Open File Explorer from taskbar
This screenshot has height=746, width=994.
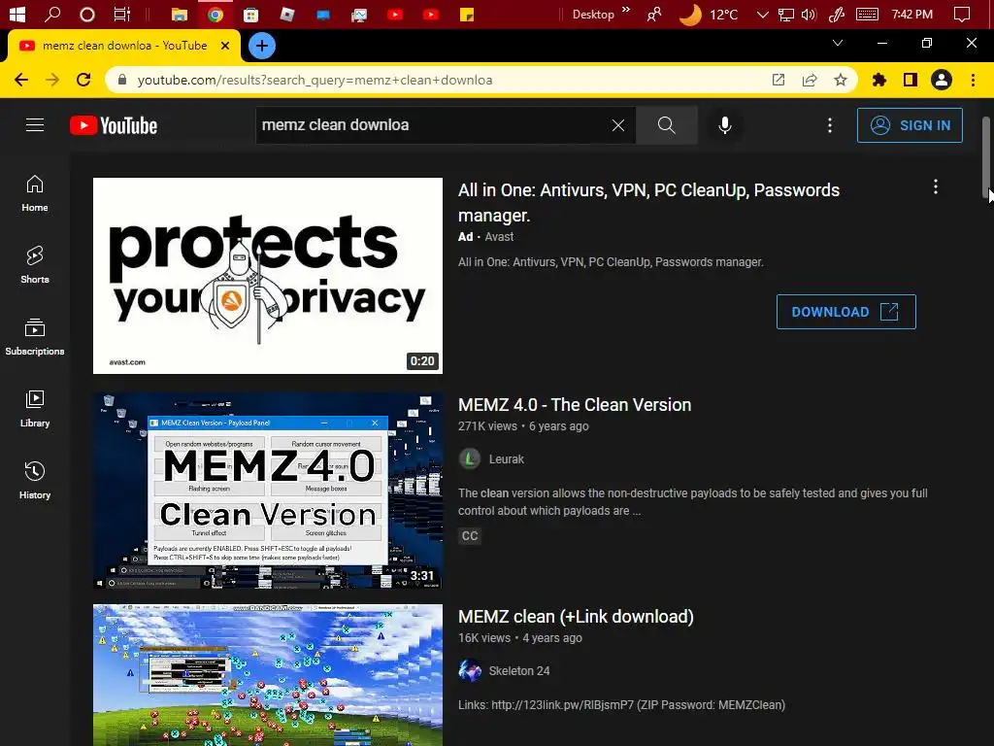pos(180,15)
